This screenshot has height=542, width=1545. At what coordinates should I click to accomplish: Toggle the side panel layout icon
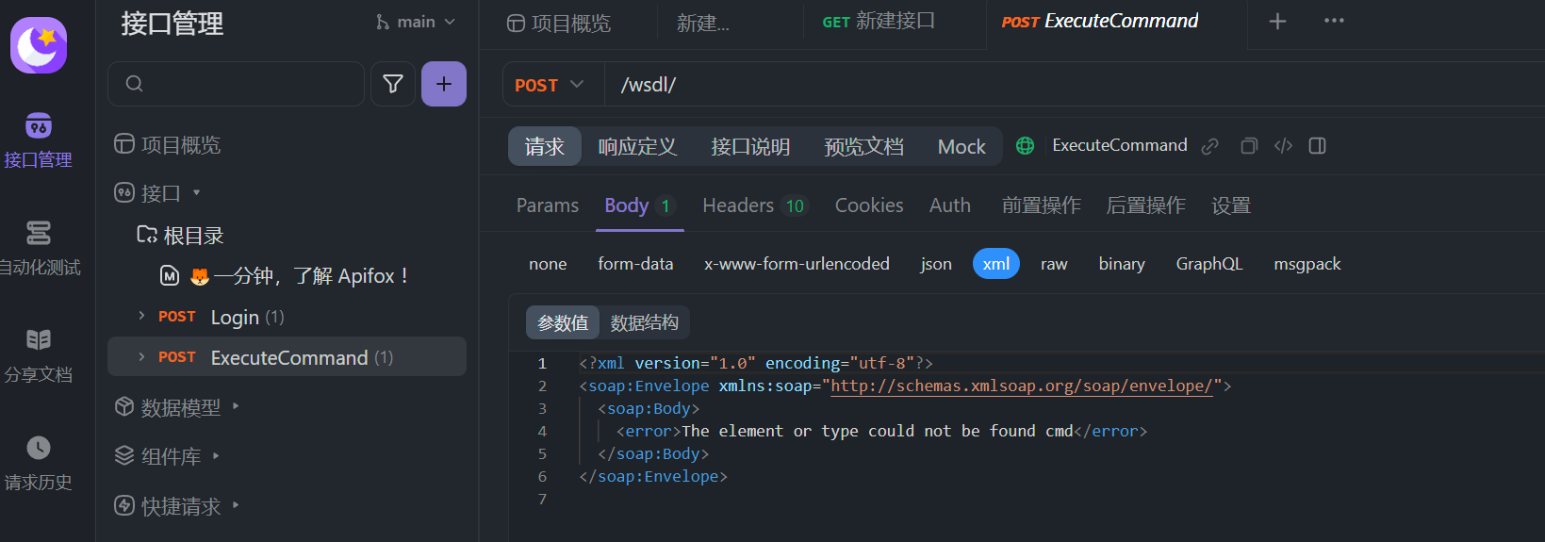[1318, 146]
